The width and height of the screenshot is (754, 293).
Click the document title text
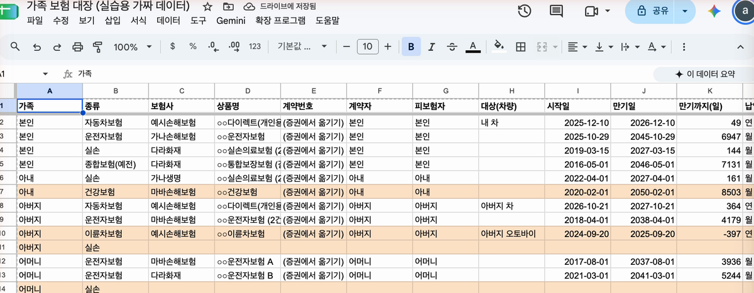coord(108,6)
